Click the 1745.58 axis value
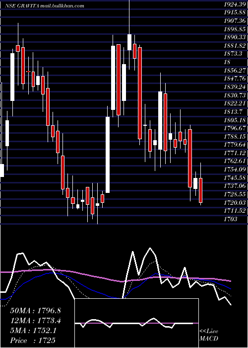The image size is (248, 348). [x=235, y=178]
